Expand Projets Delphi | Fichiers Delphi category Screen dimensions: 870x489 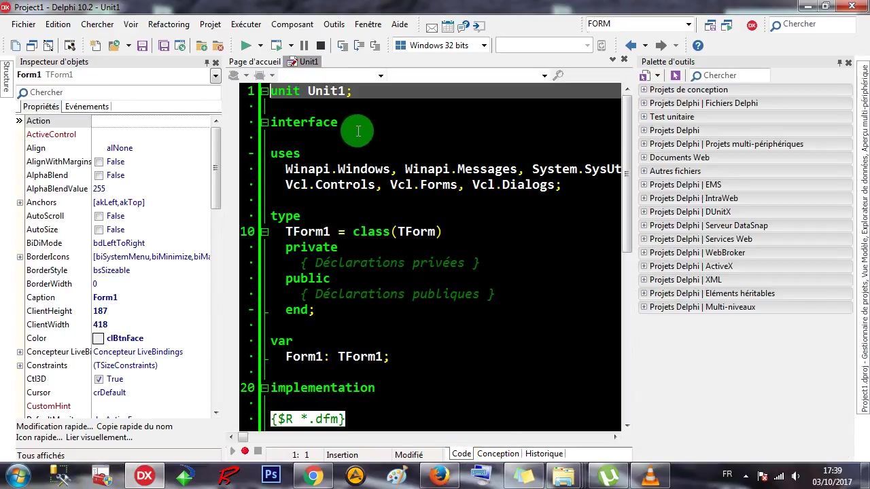(644, 103)
